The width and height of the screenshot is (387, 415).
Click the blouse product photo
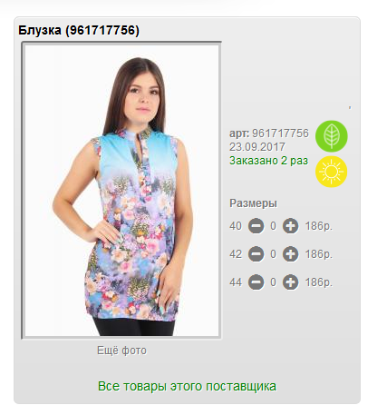[121, 191]
